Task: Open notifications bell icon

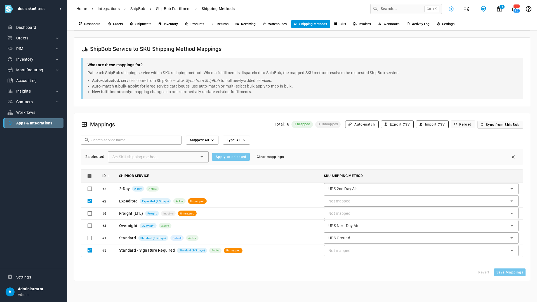Action: pyautogui.click(x=514, y=9)
